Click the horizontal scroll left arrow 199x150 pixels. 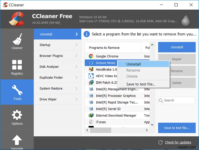[87, 130]
